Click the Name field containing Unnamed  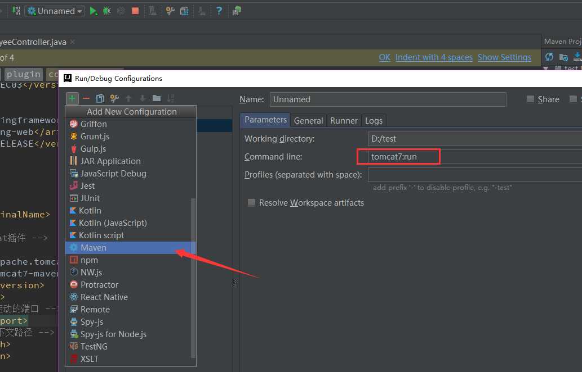pyautogui.click(x=388, y=99)
